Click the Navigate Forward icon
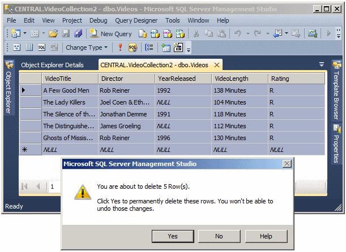 [x=296, y=33]
